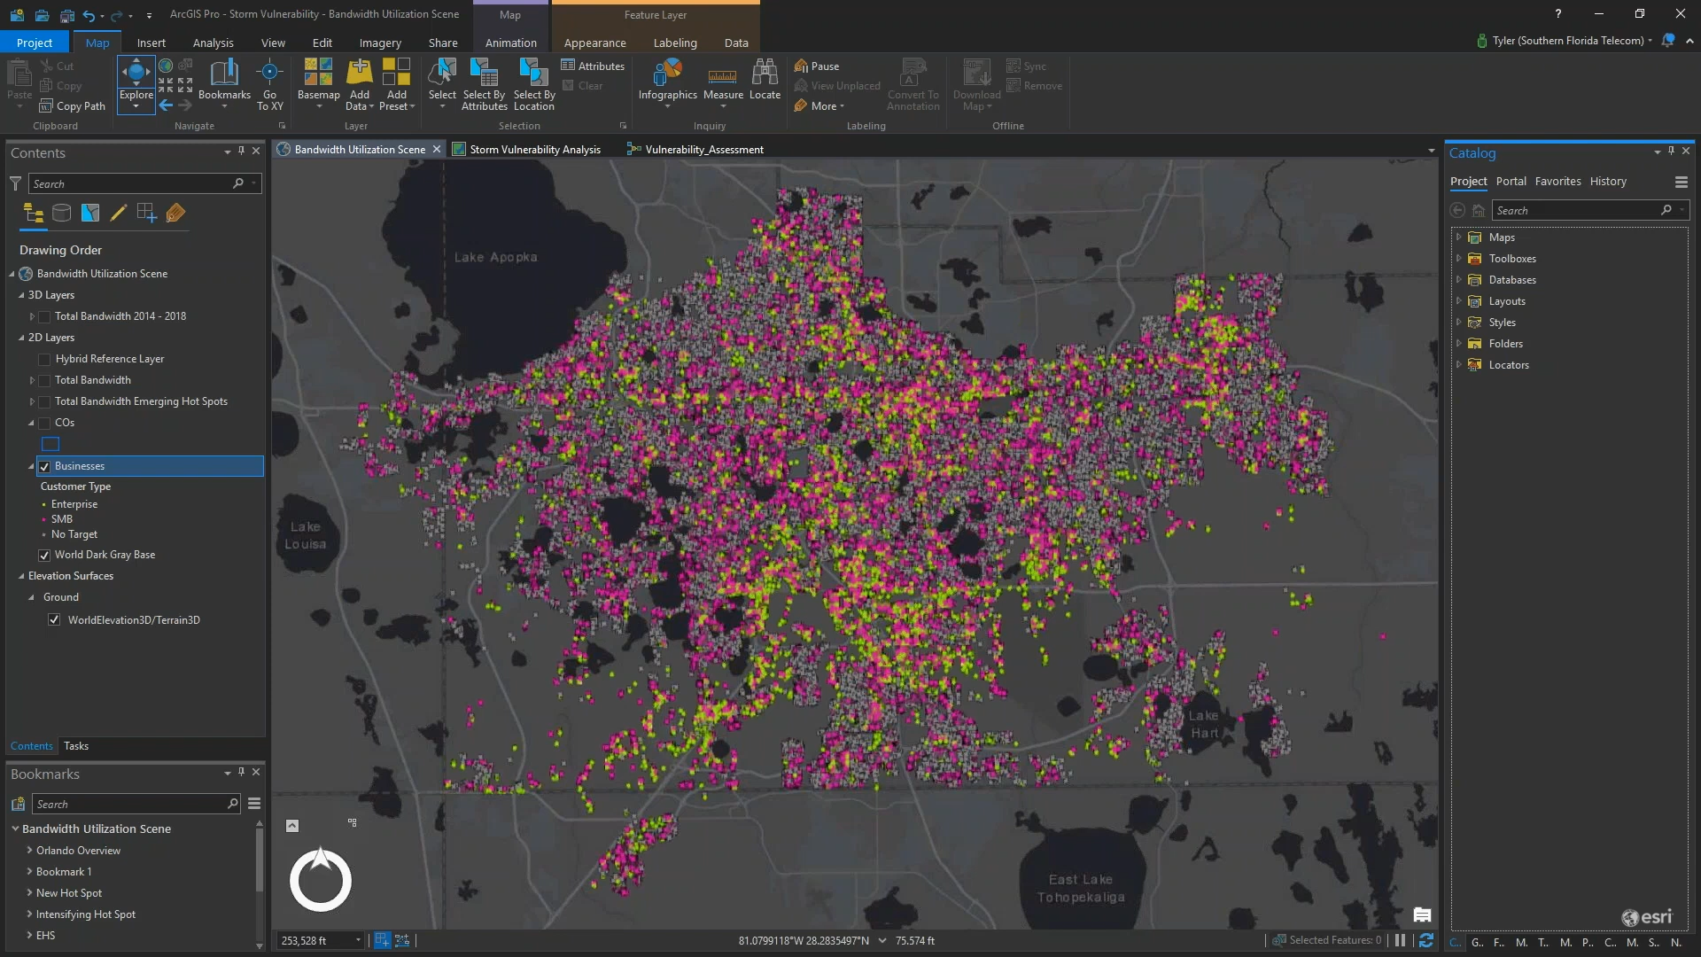Open the History tab in Catalog
Screen dimensions: 1701x957
pos(1608,181)
